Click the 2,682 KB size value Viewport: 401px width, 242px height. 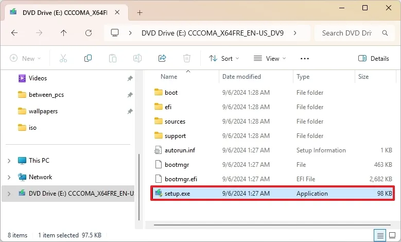[380, 179]
